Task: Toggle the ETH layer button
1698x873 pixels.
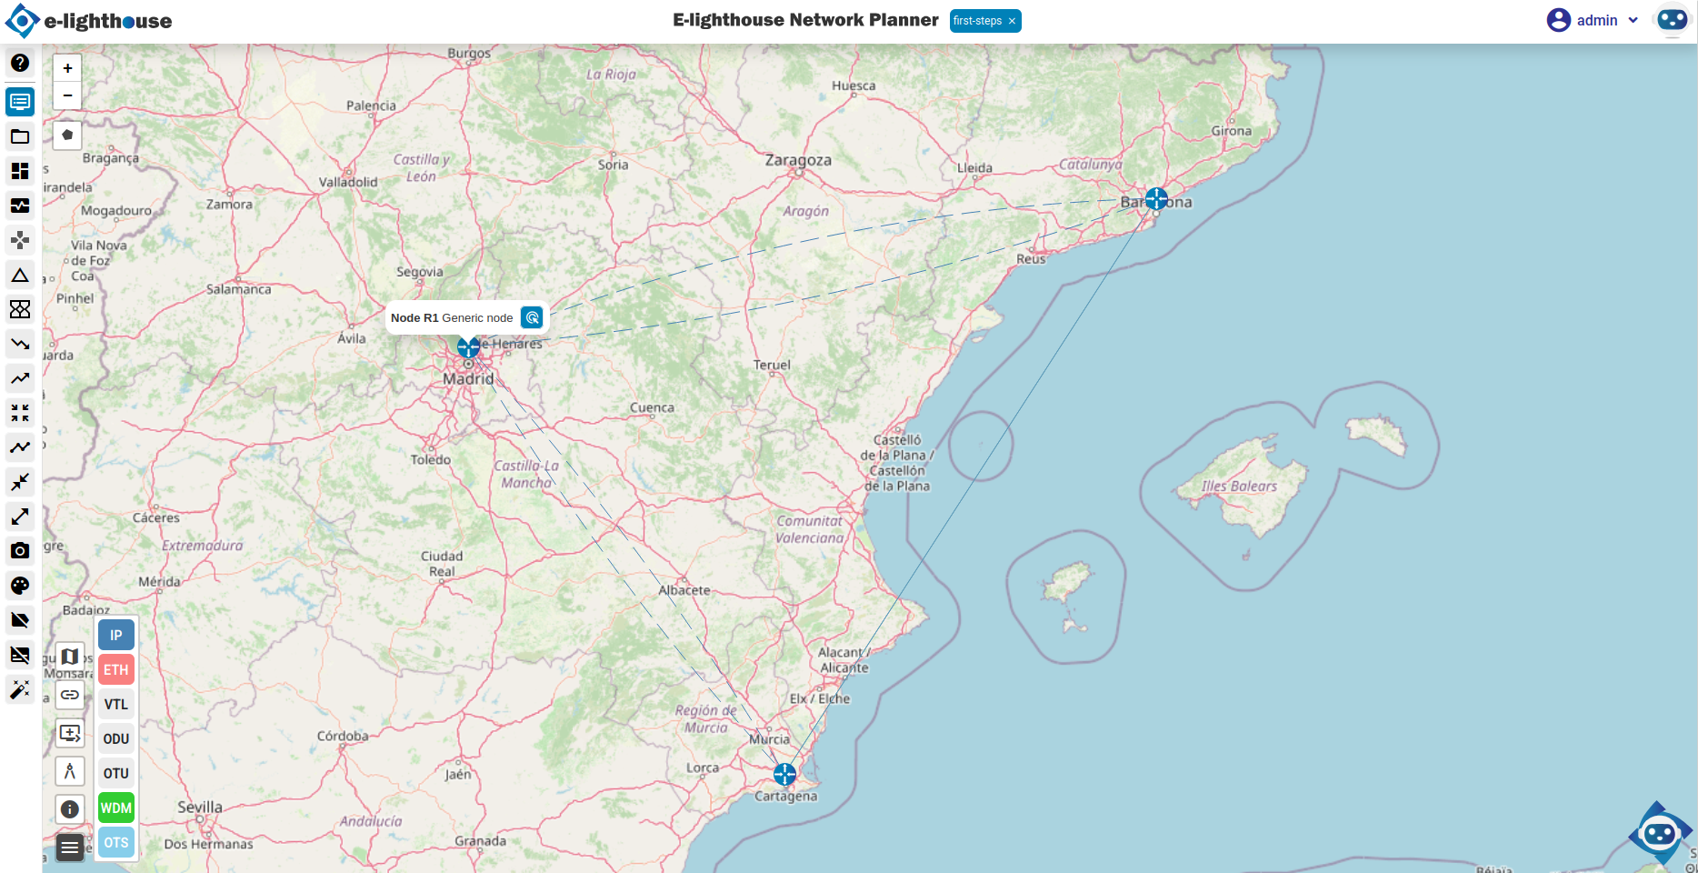Action: (116, 670)
